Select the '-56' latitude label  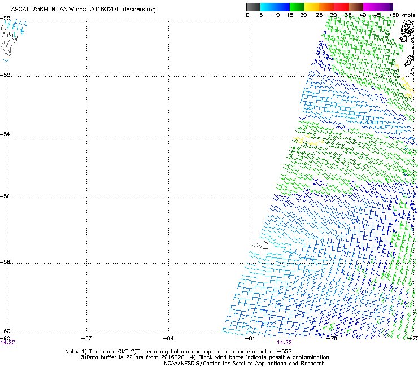point(5,196)
